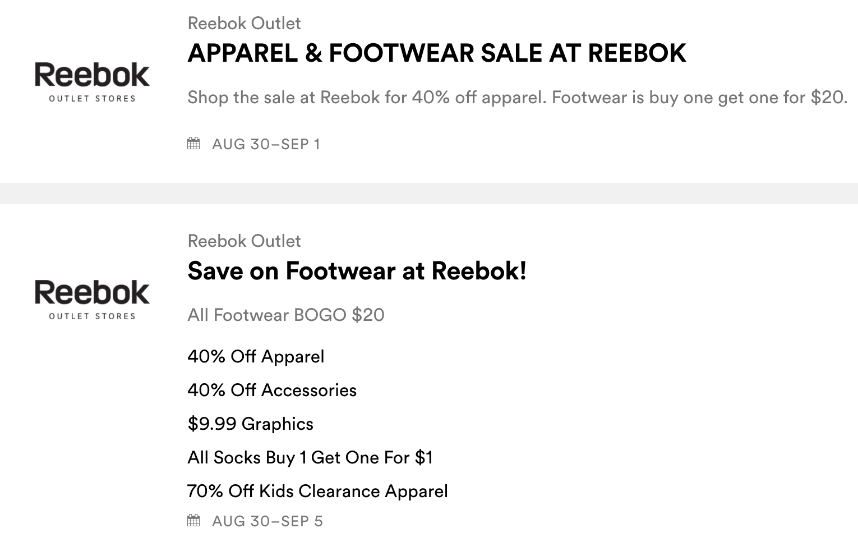Image resolution: width=858 pixels, height=542 pixels.
Task: Open the Save on Footwear at Reebok! heading
Action: [x=357, y=271]
